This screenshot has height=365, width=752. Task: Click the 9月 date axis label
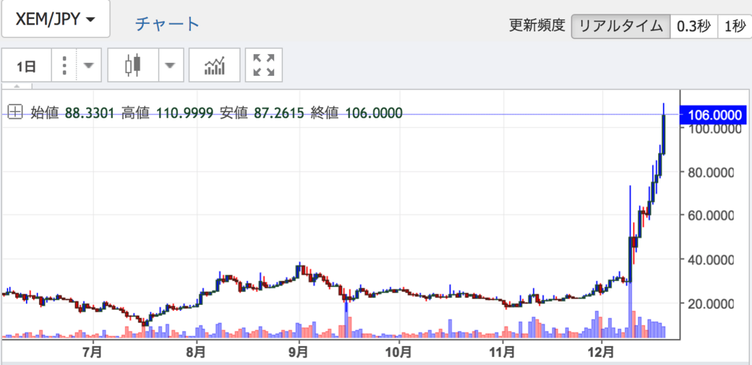[298, 352]
